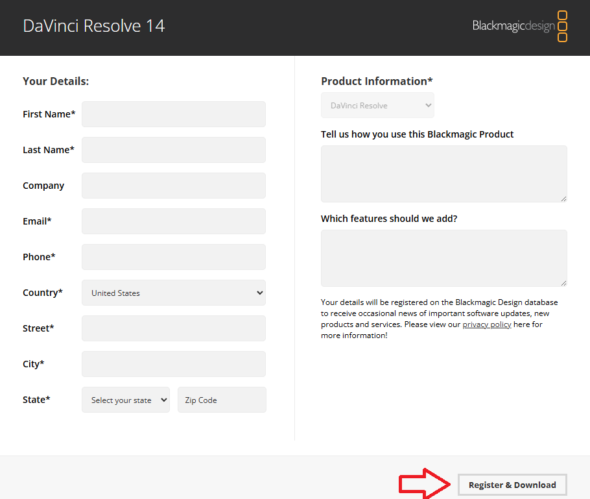
Task: Click the Last Name input field
Action: pos(173,150)
